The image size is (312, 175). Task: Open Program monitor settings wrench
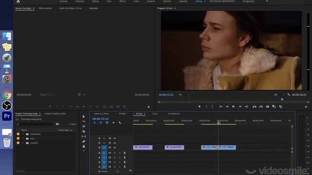289,95
